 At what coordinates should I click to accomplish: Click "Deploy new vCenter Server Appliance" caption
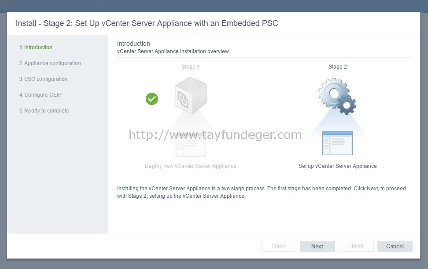point(191,166)
